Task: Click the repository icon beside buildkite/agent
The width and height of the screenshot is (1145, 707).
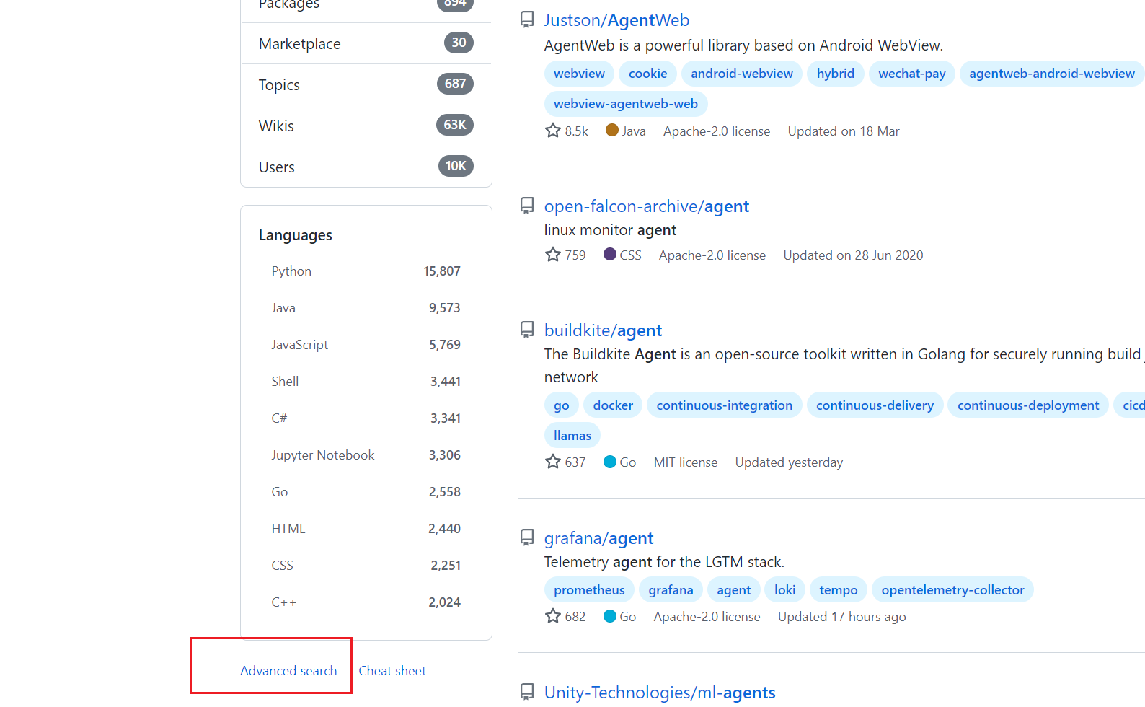Action: click(x=527, y=330)
